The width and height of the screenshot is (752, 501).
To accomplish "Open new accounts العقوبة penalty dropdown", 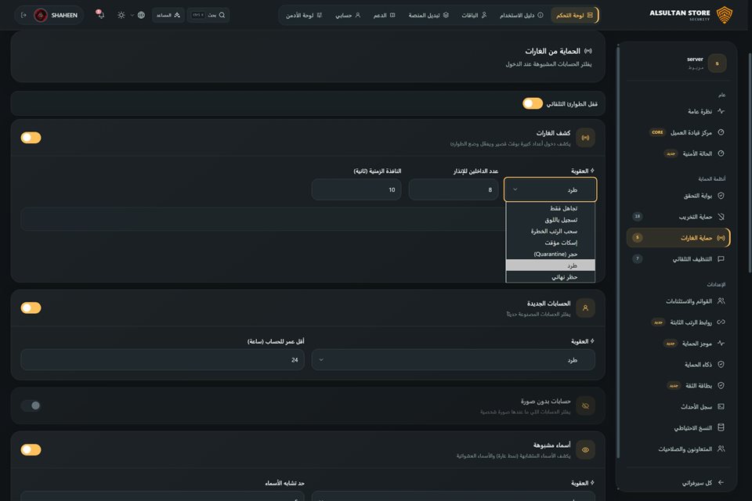I will click(454, 359).
